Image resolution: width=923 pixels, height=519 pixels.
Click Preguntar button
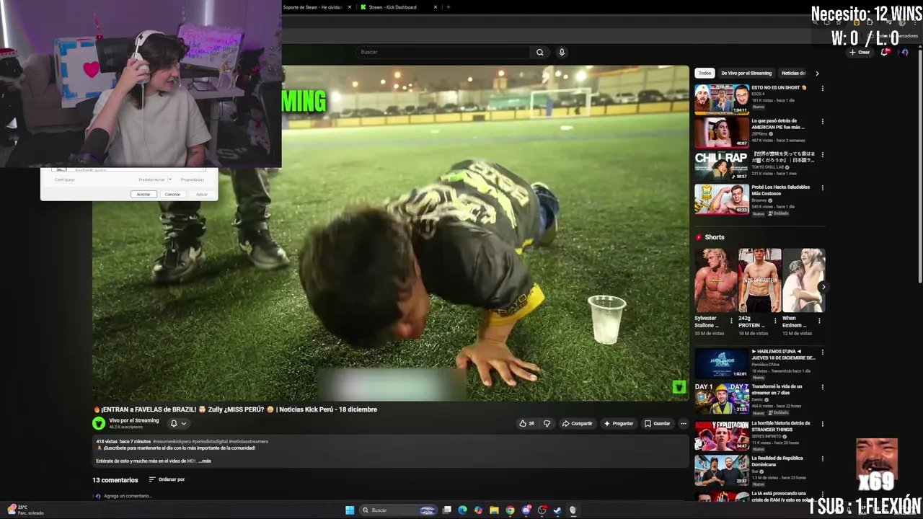[619, 423]
